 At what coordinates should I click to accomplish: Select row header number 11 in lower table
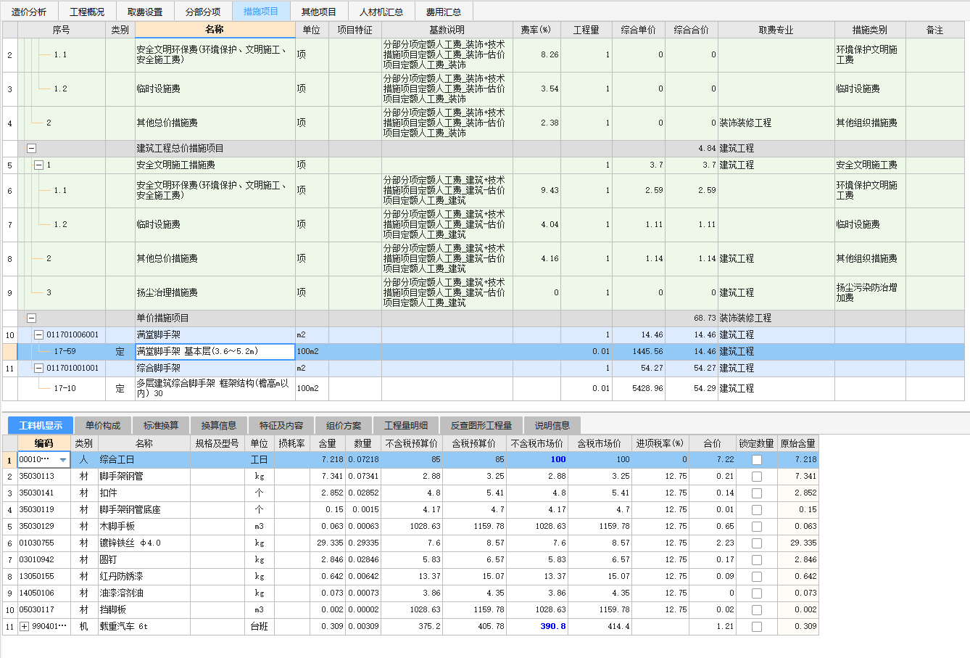9,626
